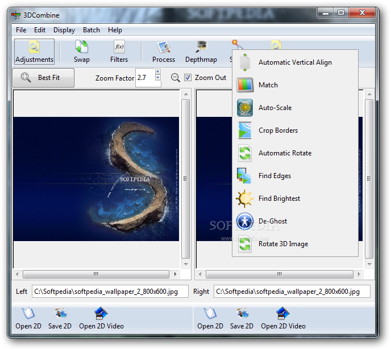The image size is (391, 350).
Task: Open the Help menu
Action: (115, 30)
